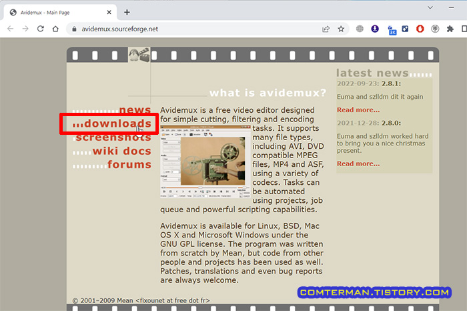The height and width of the screenshot is (311, 467).
Task: Open the red Opera-style extension icon
Action: click(420, 29)
